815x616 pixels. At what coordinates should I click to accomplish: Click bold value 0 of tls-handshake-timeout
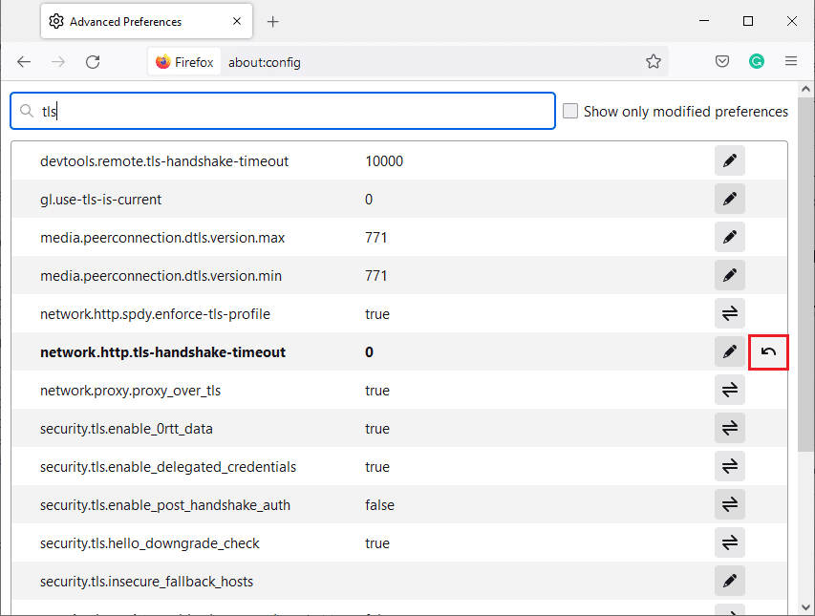[x=369, y=352]
